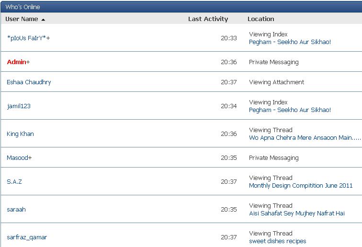Open Wo Apna Chehra Mere Ansaoon thread
Viewport: 362px width, 247px height.
point(304,138)
